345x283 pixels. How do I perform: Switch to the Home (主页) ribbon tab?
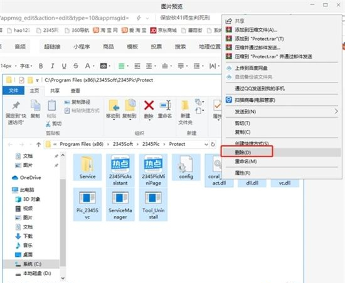coord(34,91)
